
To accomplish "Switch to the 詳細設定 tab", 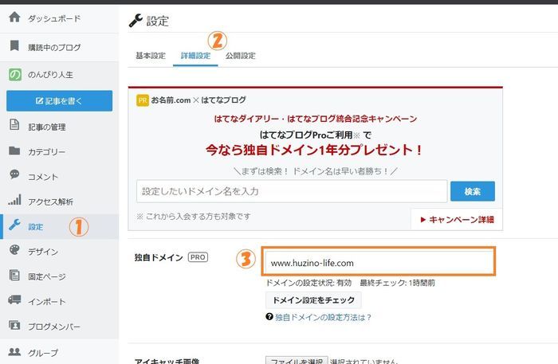I will click(x=195, y=56).
